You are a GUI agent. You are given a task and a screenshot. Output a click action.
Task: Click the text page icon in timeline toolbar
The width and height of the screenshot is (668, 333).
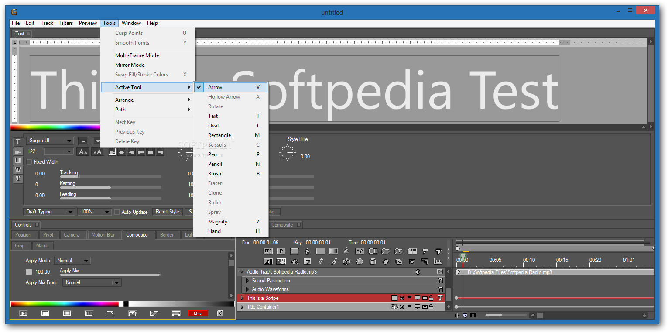point(412,251)
